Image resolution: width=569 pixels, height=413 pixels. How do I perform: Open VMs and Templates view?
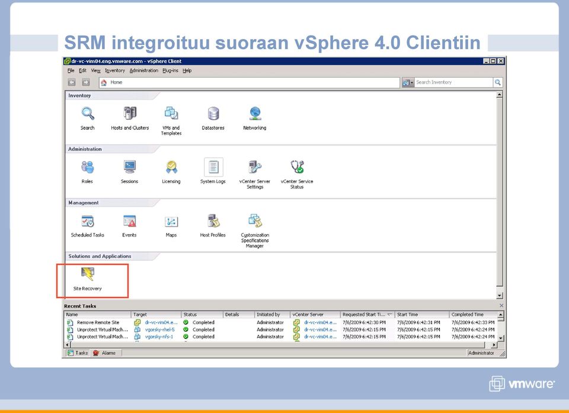tap(171, 121)
